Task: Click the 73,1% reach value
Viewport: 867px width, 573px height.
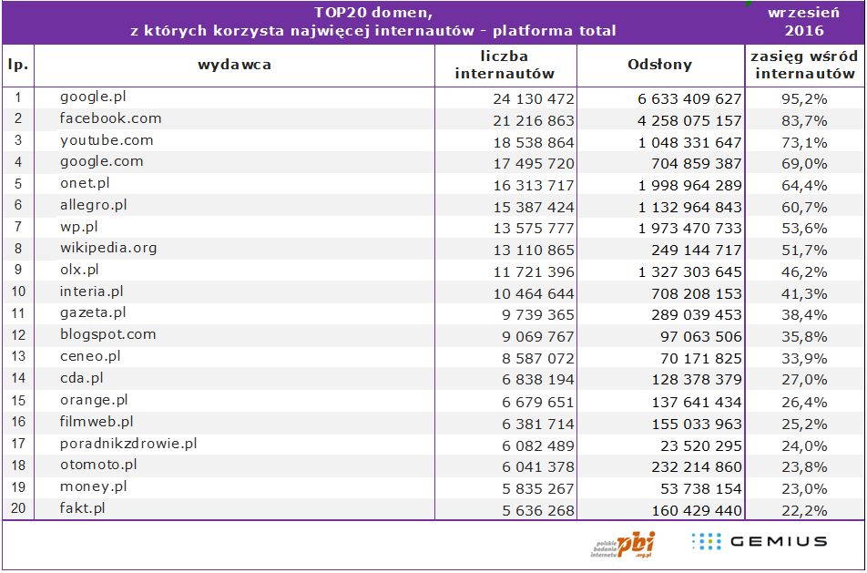Action: (804, 142)
